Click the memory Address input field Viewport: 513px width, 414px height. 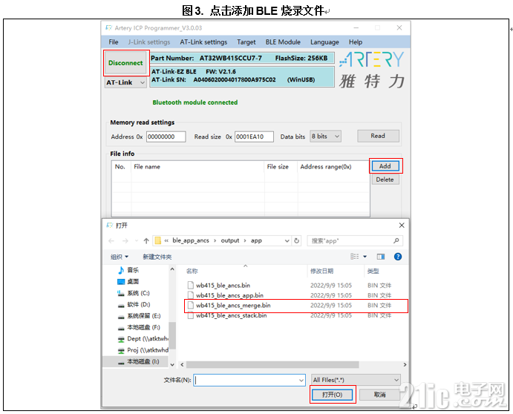(x=166, y=137)
